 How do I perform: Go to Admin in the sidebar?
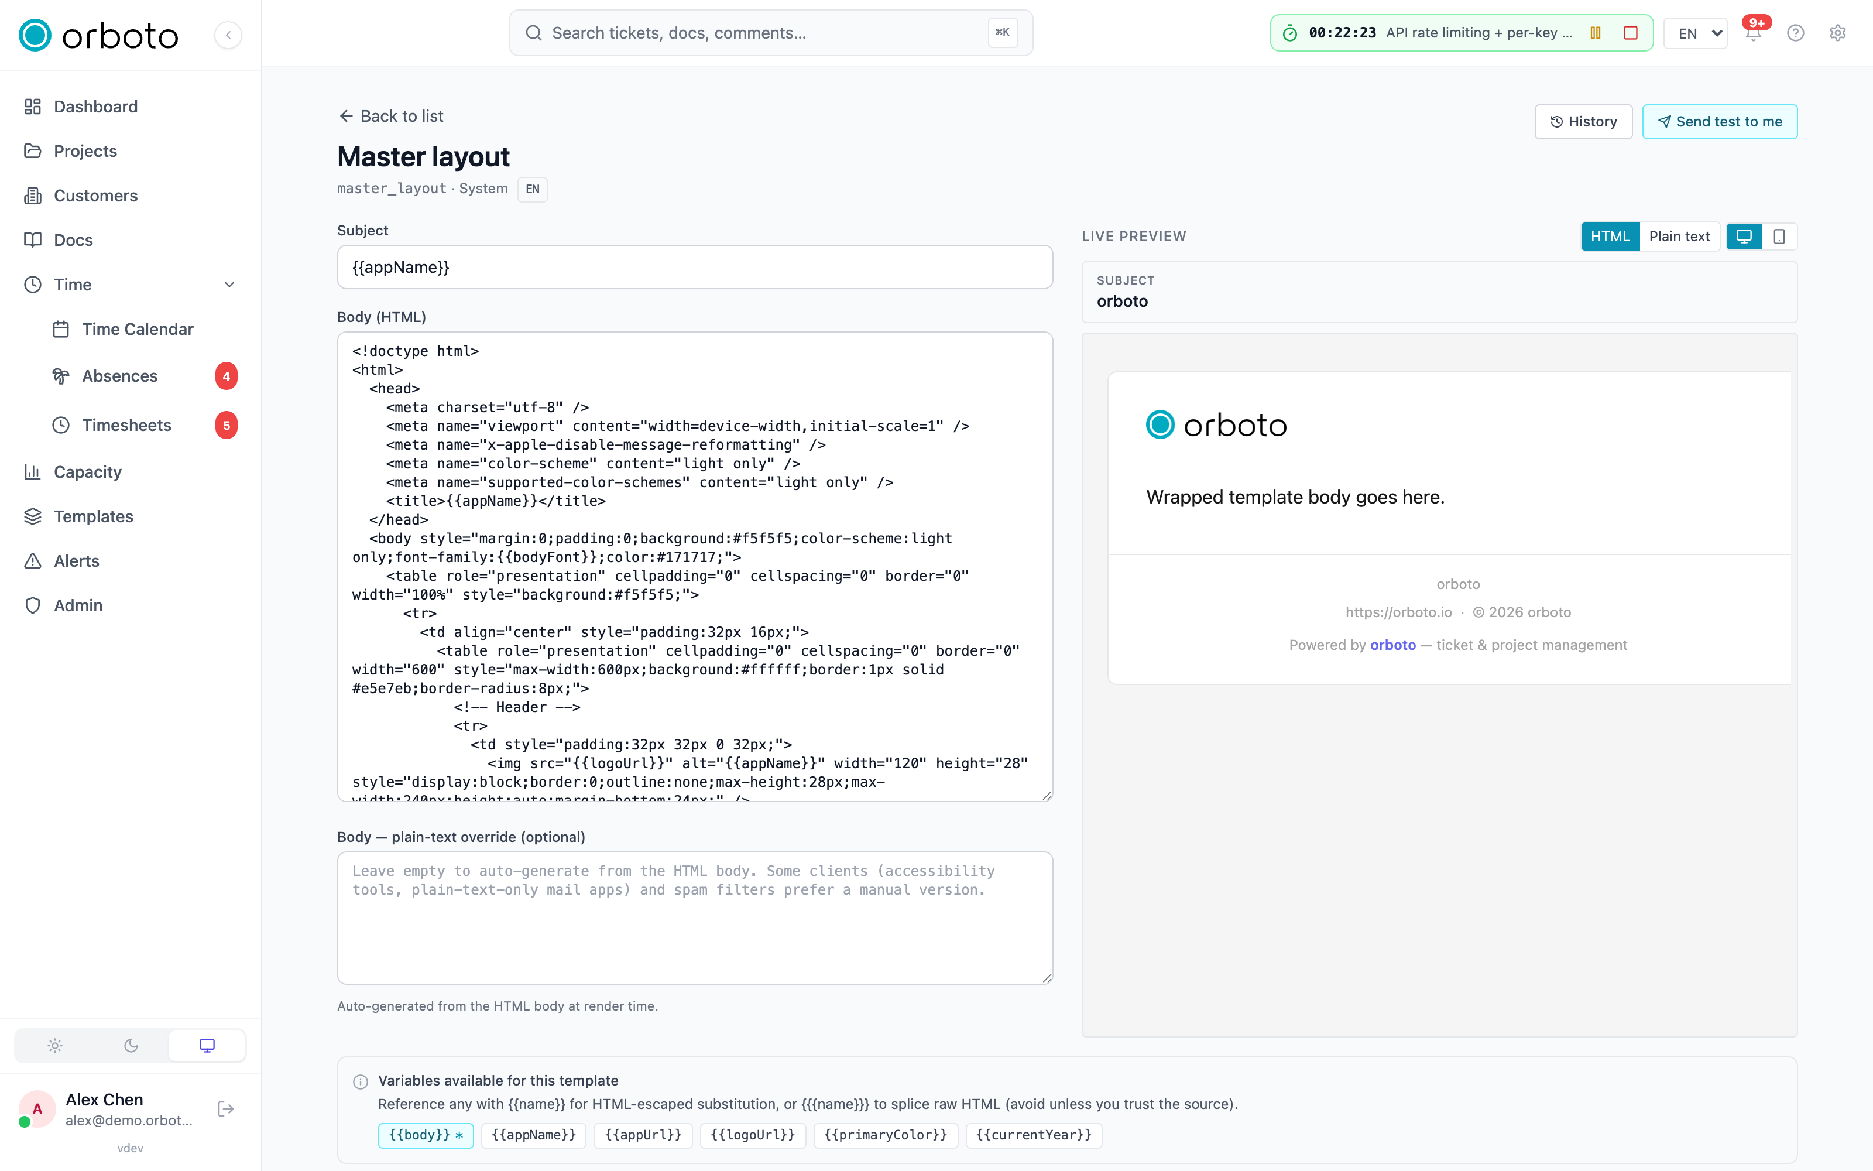point(77,605)
